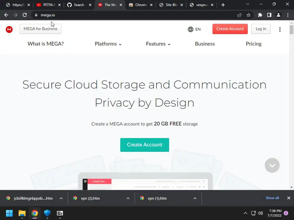
Task: Click the share page icon in address bar
Action: click(239, 15)
